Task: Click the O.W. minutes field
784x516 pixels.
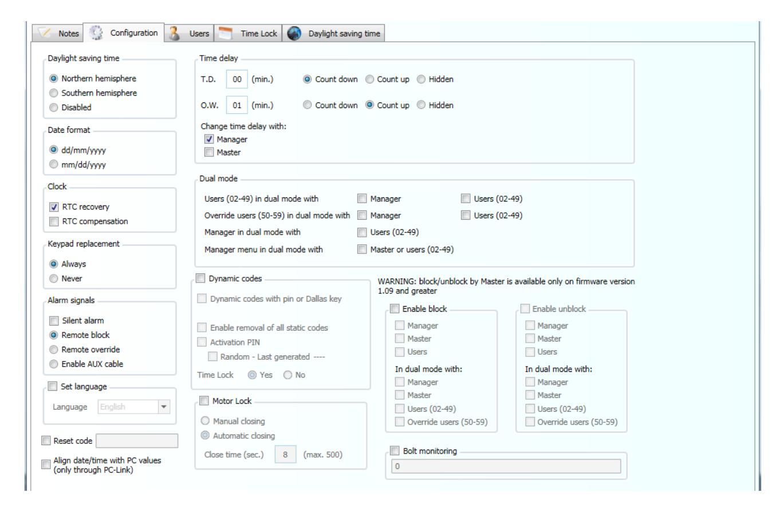Action: click(x=237, y=105)
